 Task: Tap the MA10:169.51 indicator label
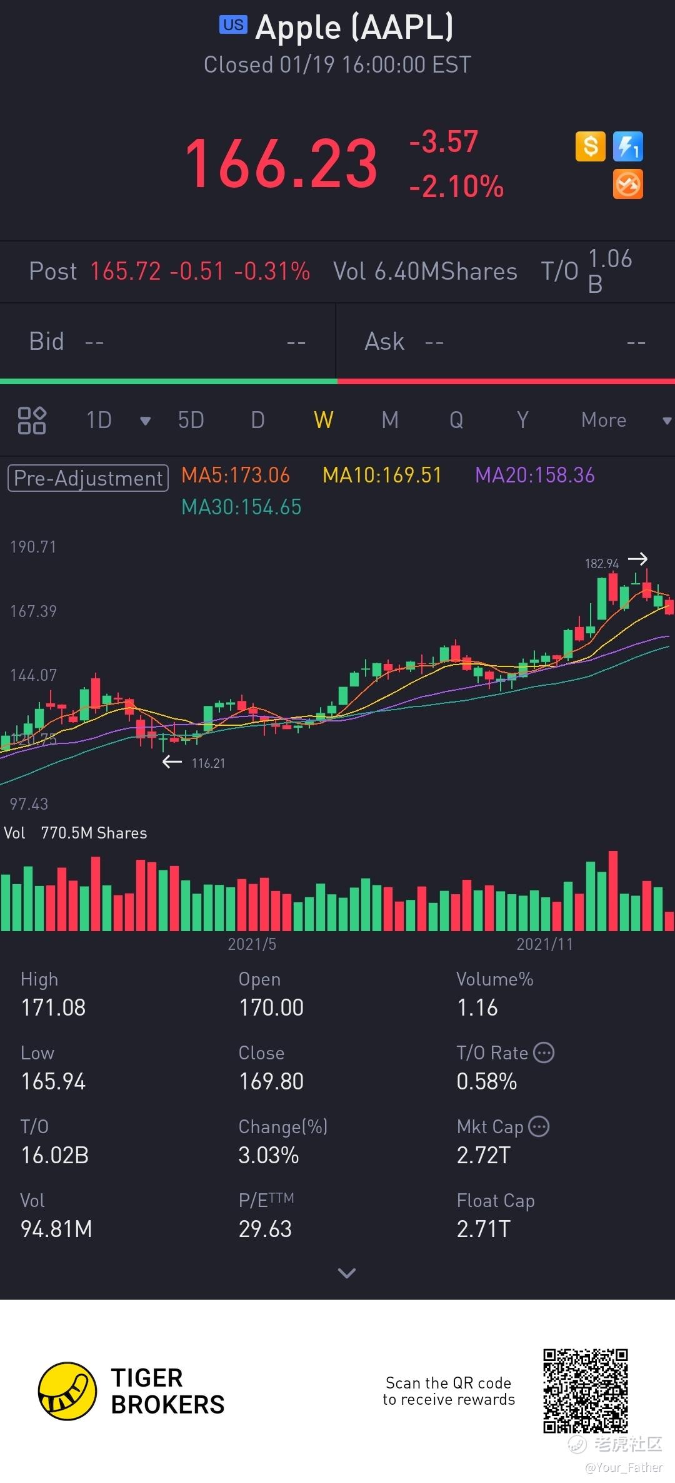(x=382, y=475)
